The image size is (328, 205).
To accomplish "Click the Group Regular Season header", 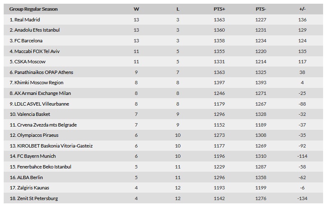I will (x=33, y=9).
